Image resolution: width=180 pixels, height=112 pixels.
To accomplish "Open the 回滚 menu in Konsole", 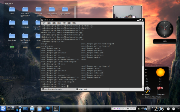I will [x=59, y=23].
